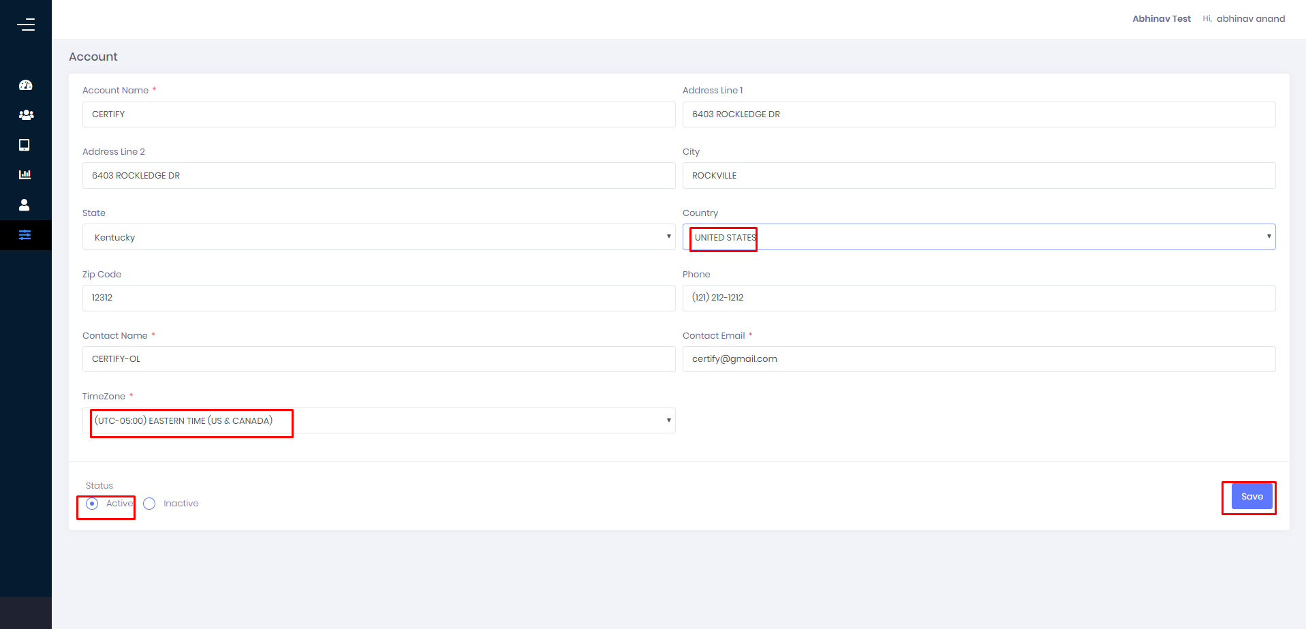Screen dimensions: 1306x629
Task: Click the Save button
Action: (x=1251, y=497)
